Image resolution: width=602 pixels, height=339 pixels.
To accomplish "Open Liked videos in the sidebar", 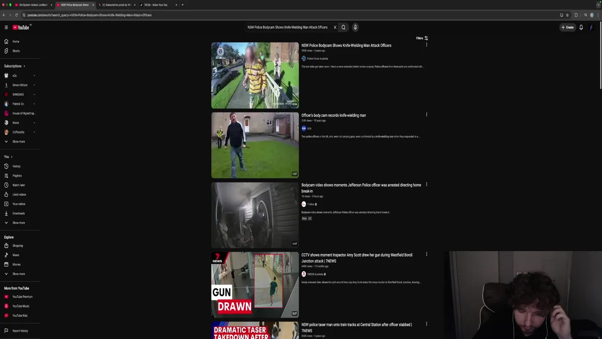I will (x=19, y=194).
